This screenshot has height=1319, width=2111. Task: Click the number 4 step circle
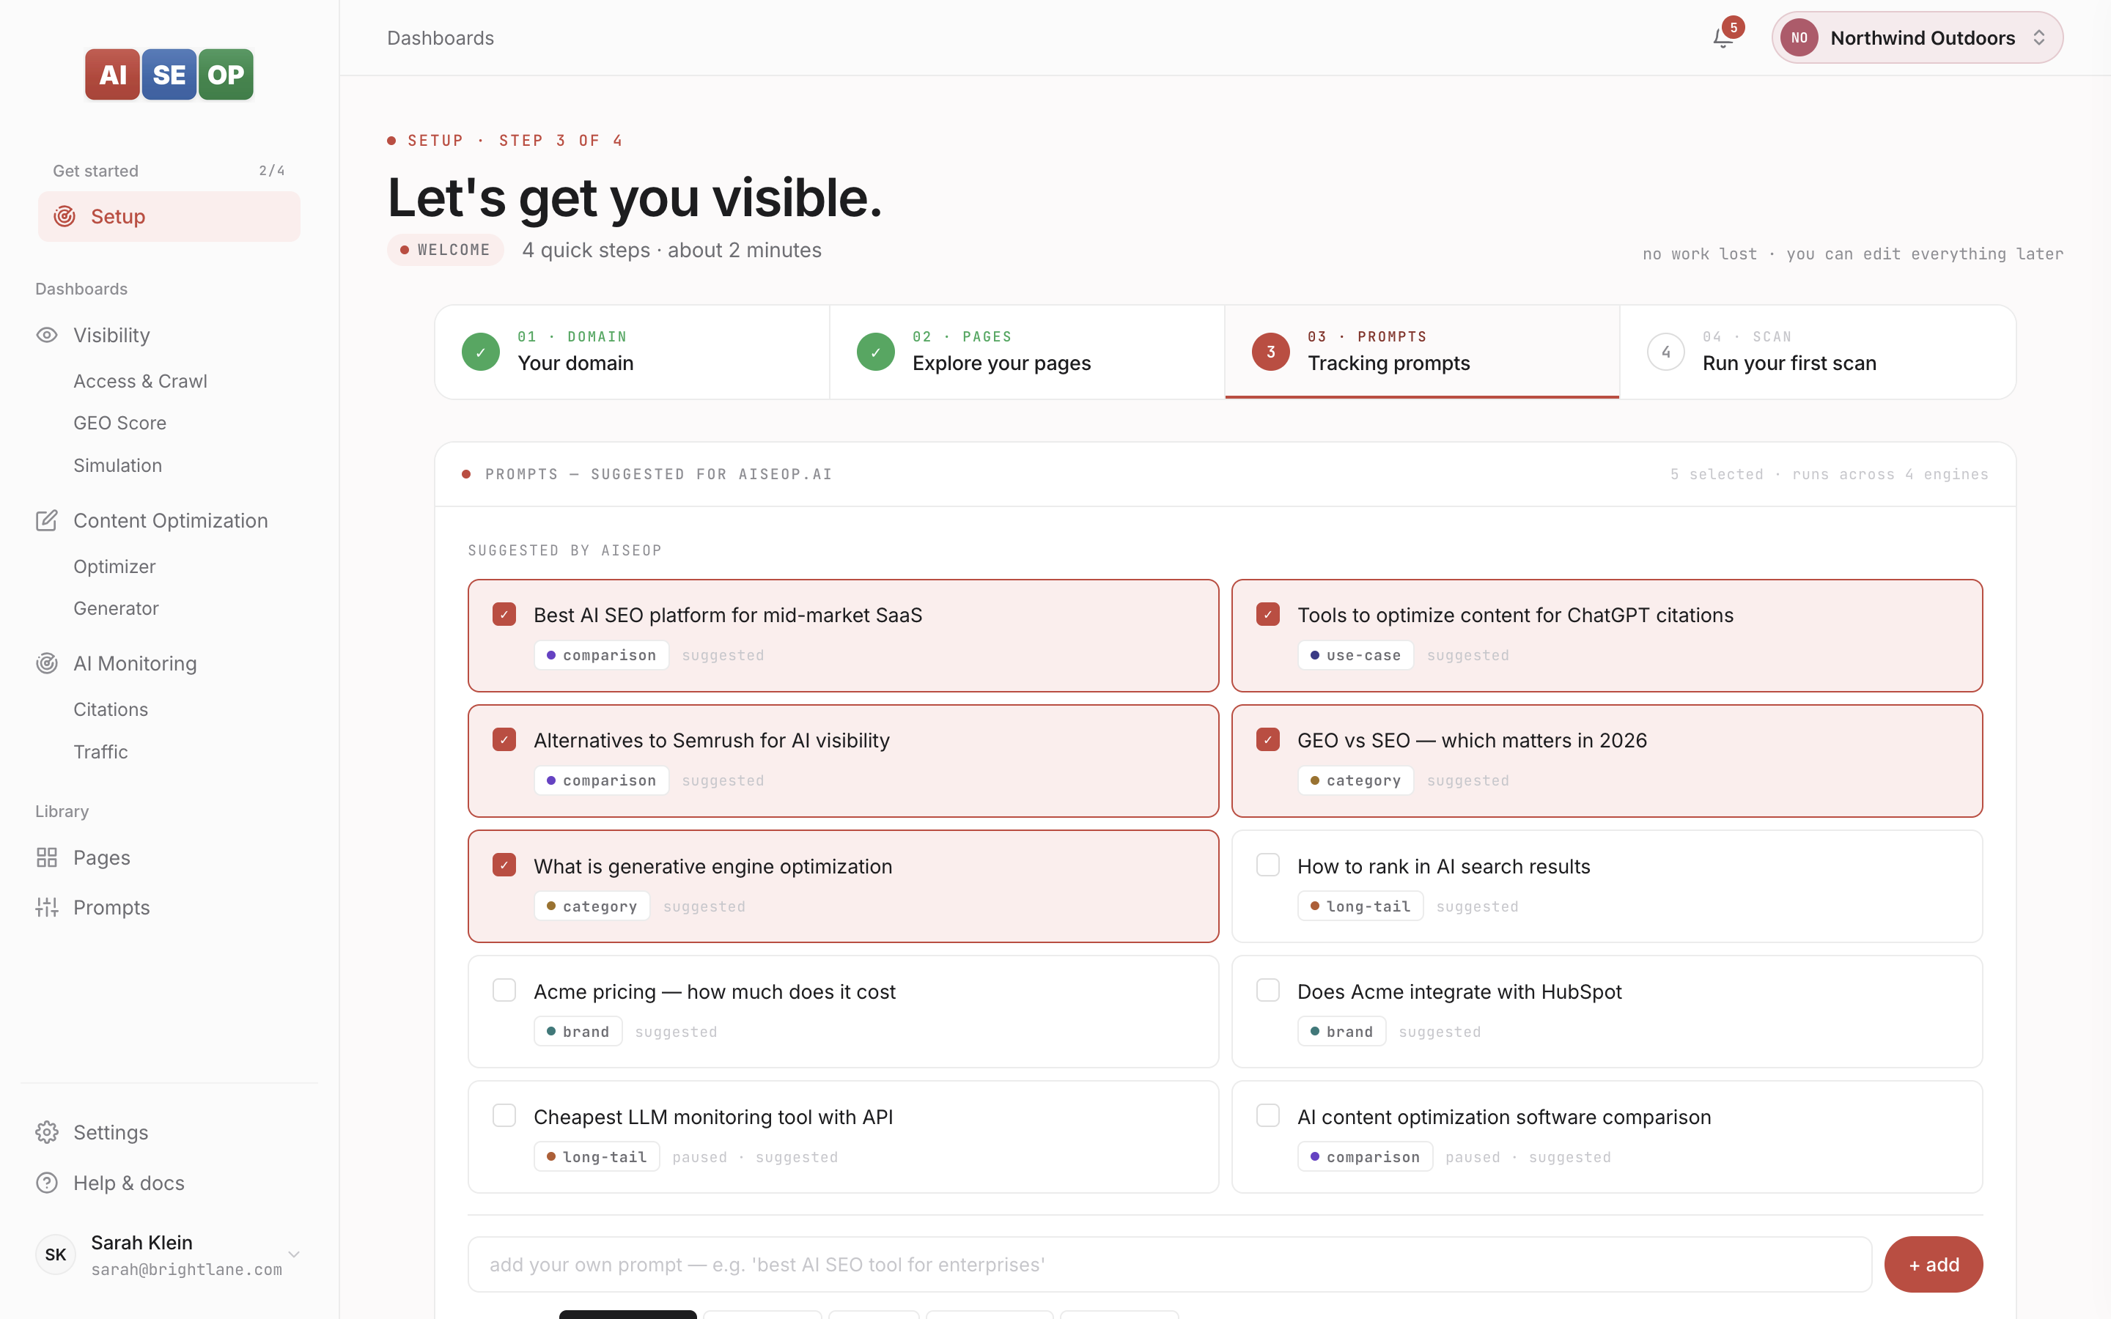(1666, 352)
